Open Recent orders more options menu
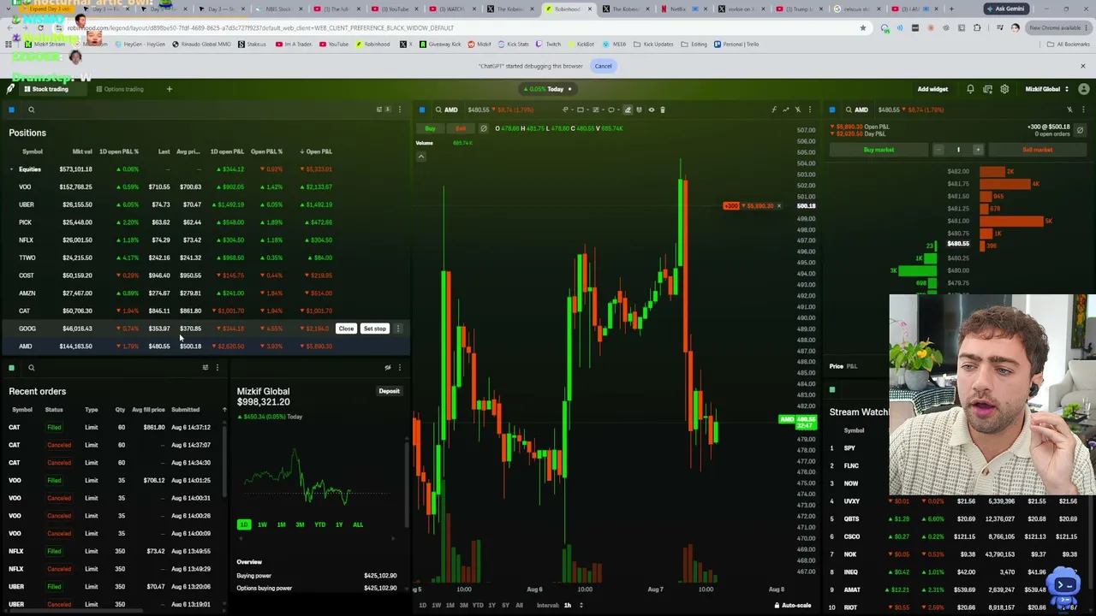1096x616 pixels. point(217,368)
